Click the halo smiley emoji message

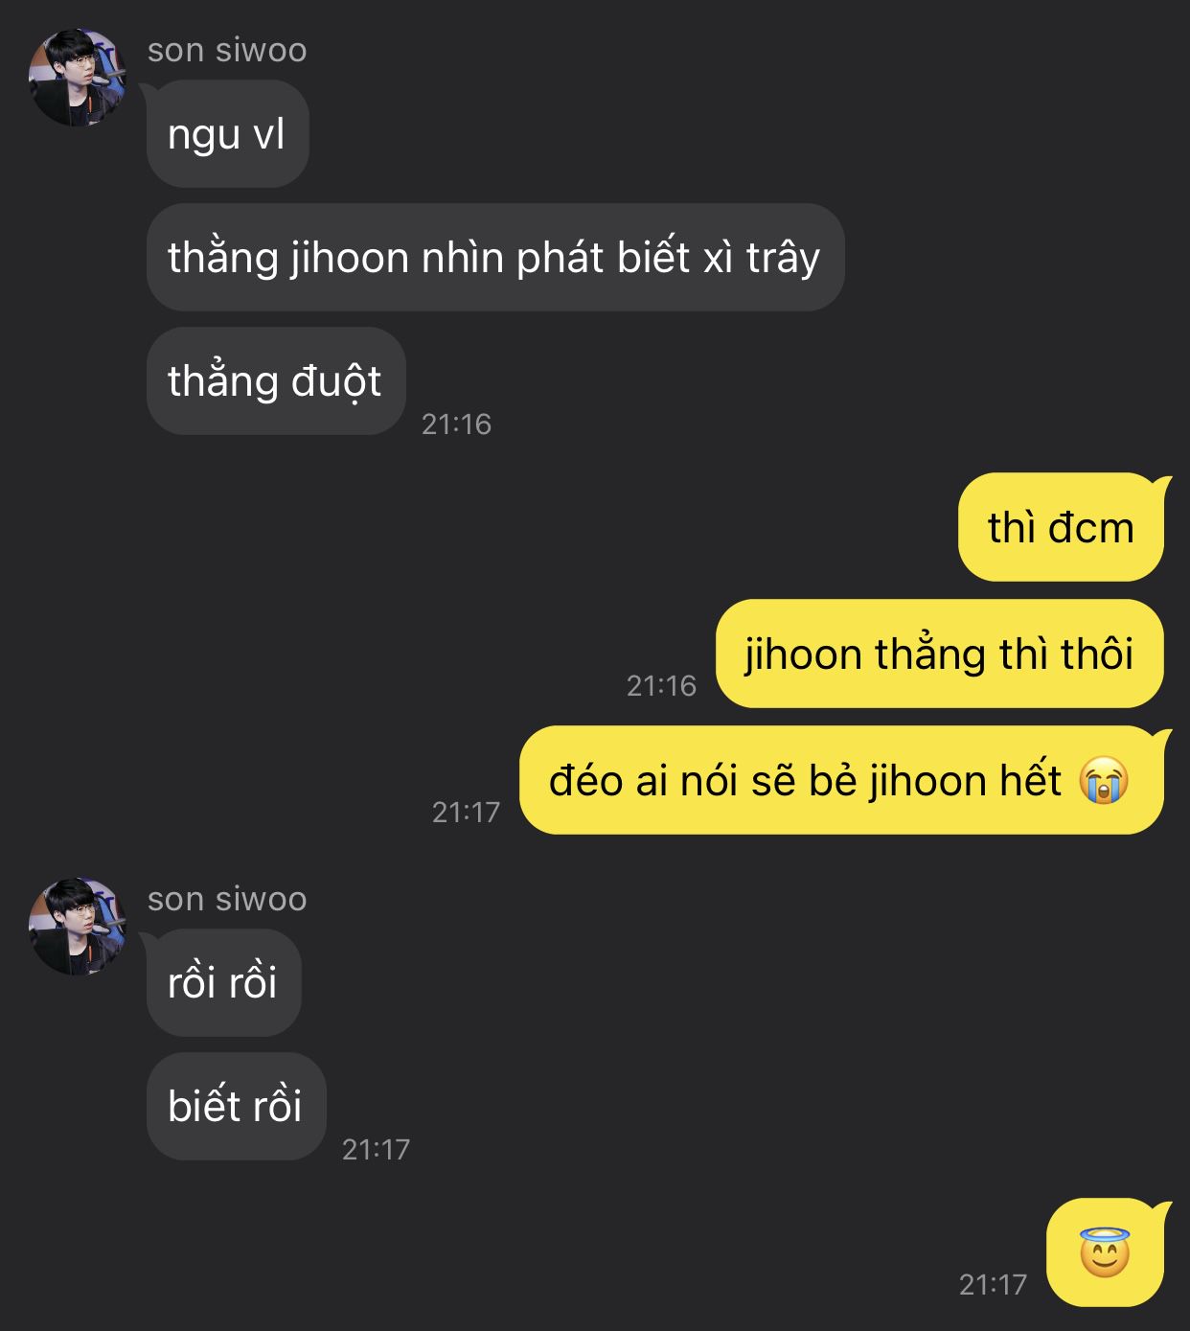coord(1106,1252)
